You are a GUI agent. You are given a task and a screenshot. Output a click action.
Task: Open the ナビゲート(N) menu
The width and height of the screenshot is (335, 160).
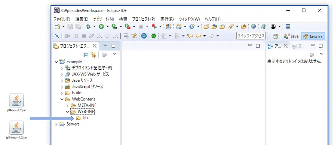(x=104, y=19)
